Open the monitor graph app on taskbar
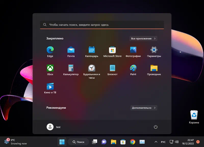 [142, 142]
